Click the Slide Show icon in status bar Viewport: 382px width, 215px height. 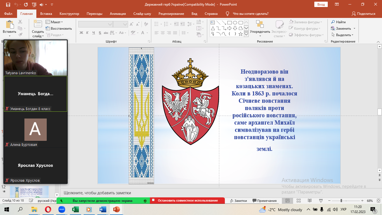pyautogui.click(x=320, y=201)
